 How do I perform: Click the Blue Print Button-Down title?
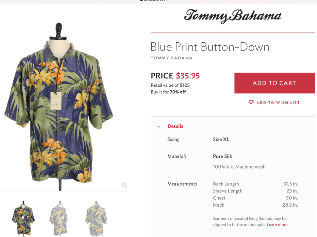[x=209, y=47]
